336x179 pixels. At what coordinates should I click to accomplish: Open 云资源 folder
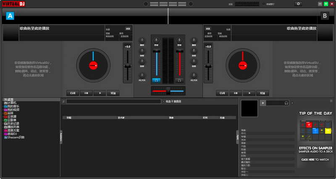(10, 117)
